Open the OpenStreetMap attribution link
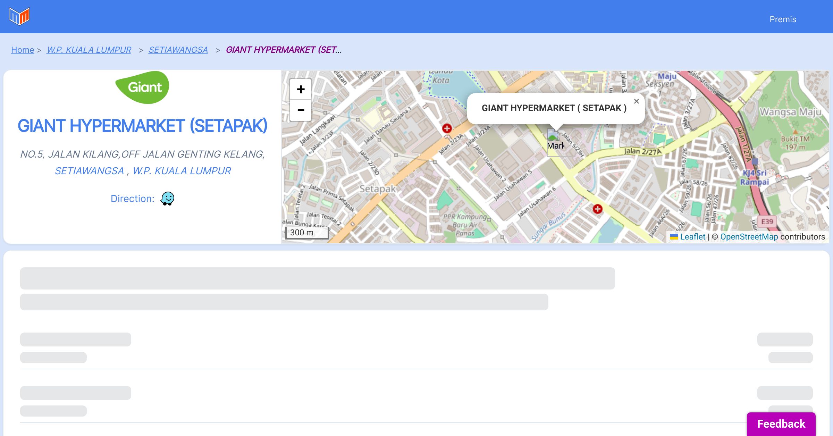Screen dimensions: 833x436 tap(749, 237)
